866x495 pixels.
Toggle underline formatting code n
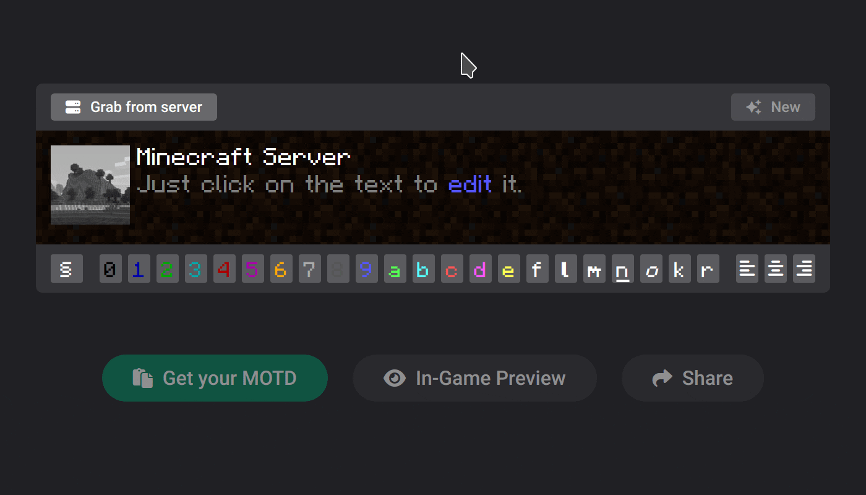click(x=623, y=269)
